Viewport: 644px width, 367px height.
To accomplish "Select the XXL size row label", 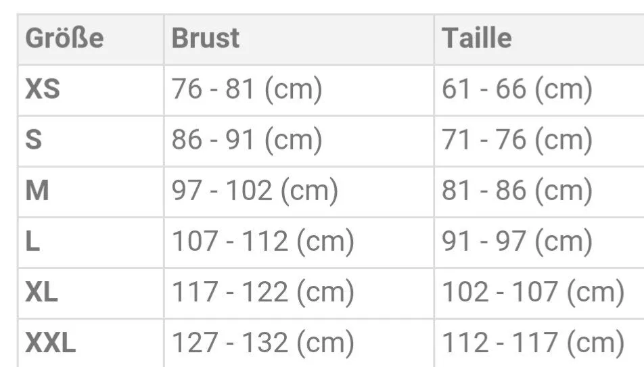I will point(91,343).
